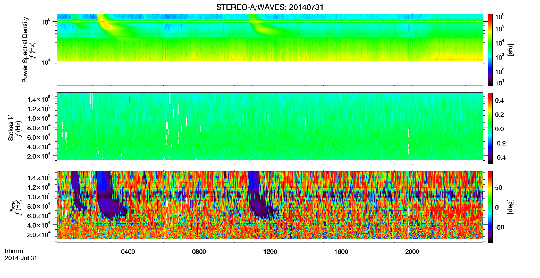Click the 0800 time axis label
540x278 pixels.
(x=199, y=252)
